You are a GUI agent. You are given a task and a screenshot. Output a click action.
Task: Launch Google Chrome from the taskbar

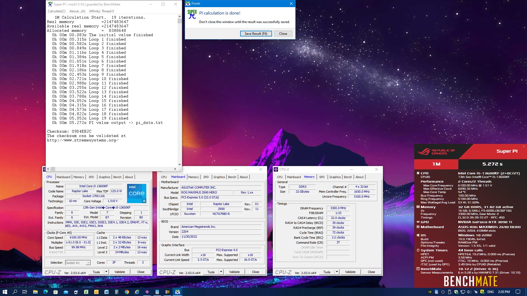point(127,292)
